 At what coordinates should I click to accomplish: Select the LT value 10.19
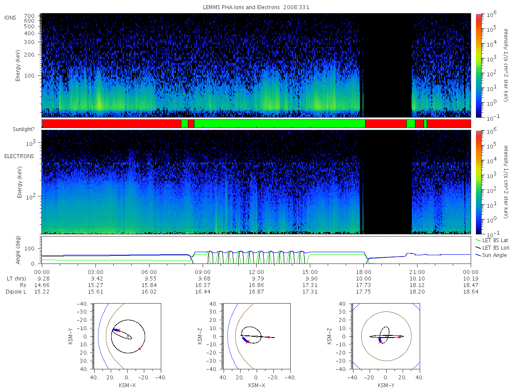click(471, 278)
